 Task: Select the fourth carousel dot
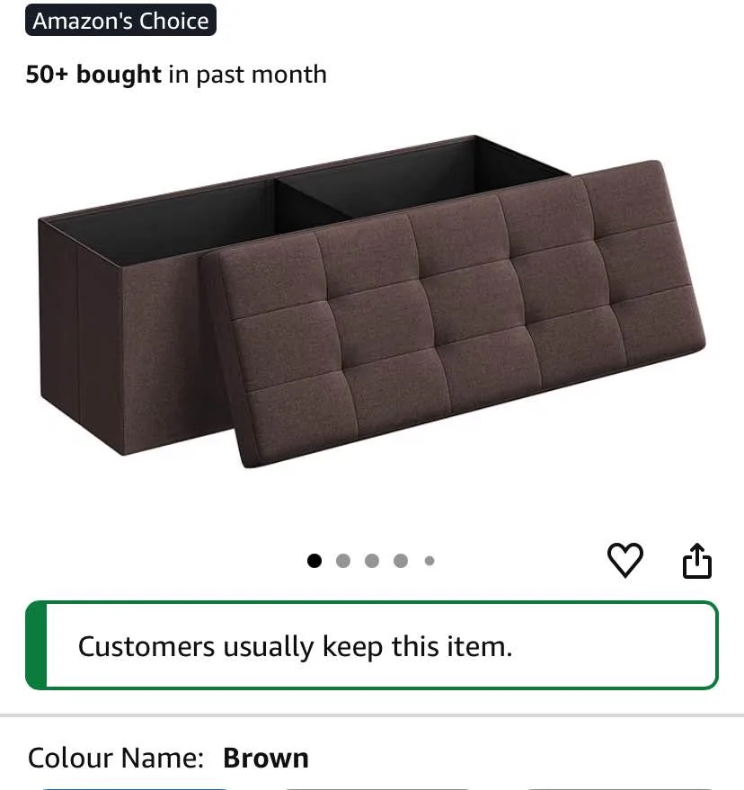(402, 560)
